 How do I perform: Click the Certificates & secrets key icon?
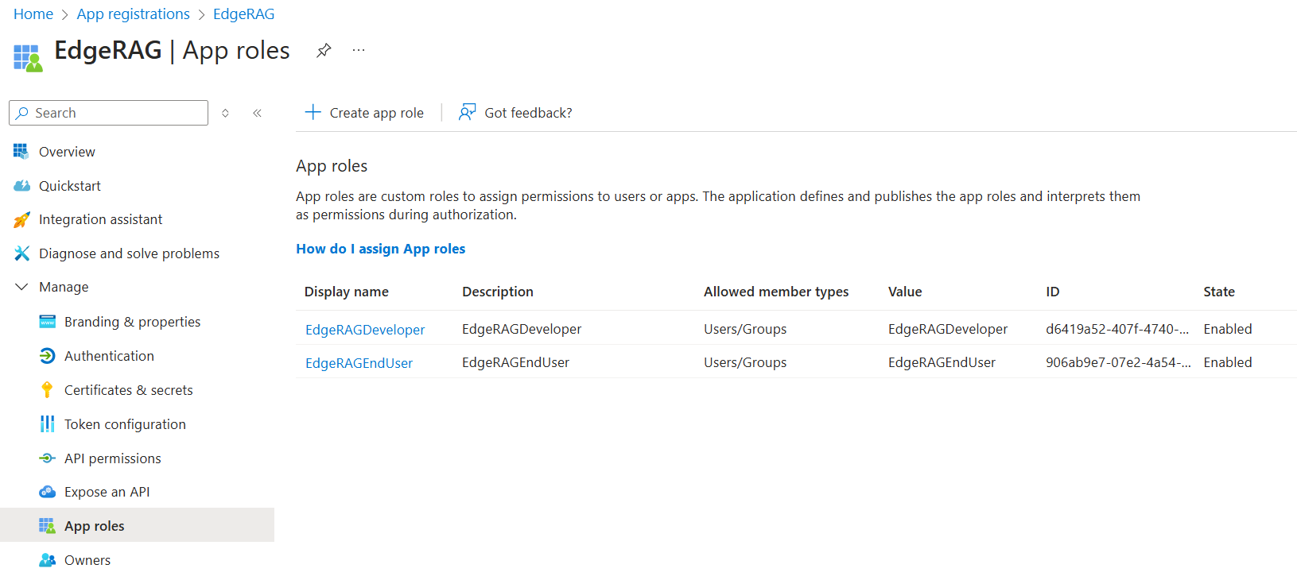point(47,389)
